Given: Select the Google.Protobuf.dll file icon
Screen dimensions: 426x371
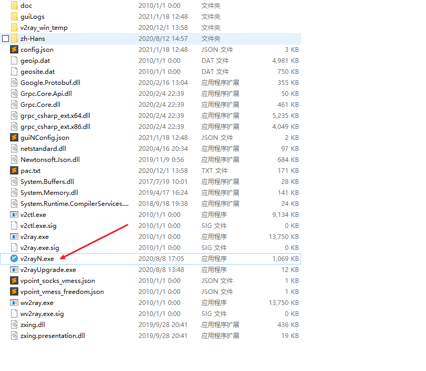Looking at the screenshot, I should coord(14,82).
